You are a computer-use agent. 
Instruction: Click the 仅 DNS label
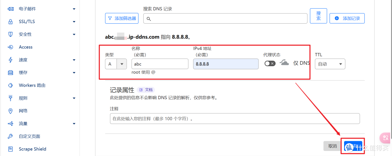(x=302, y=63)
